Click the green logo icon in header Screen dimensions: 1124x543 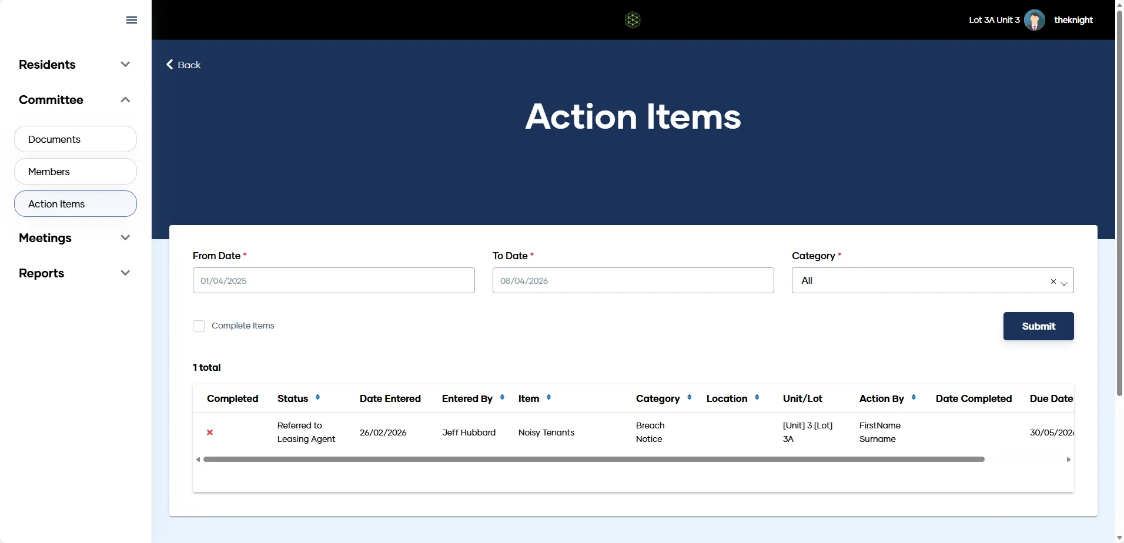click(x=633, y=20)
